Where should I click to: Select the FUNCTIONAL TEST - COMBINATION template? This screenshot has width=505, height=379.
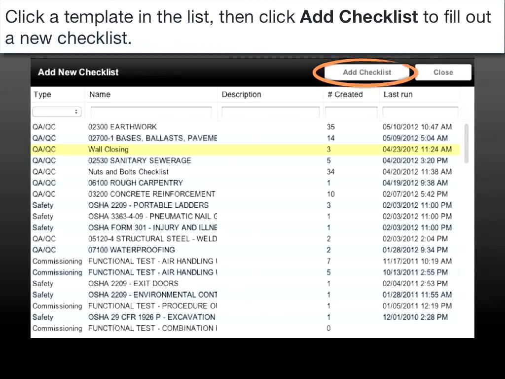[x=148, y=328]
